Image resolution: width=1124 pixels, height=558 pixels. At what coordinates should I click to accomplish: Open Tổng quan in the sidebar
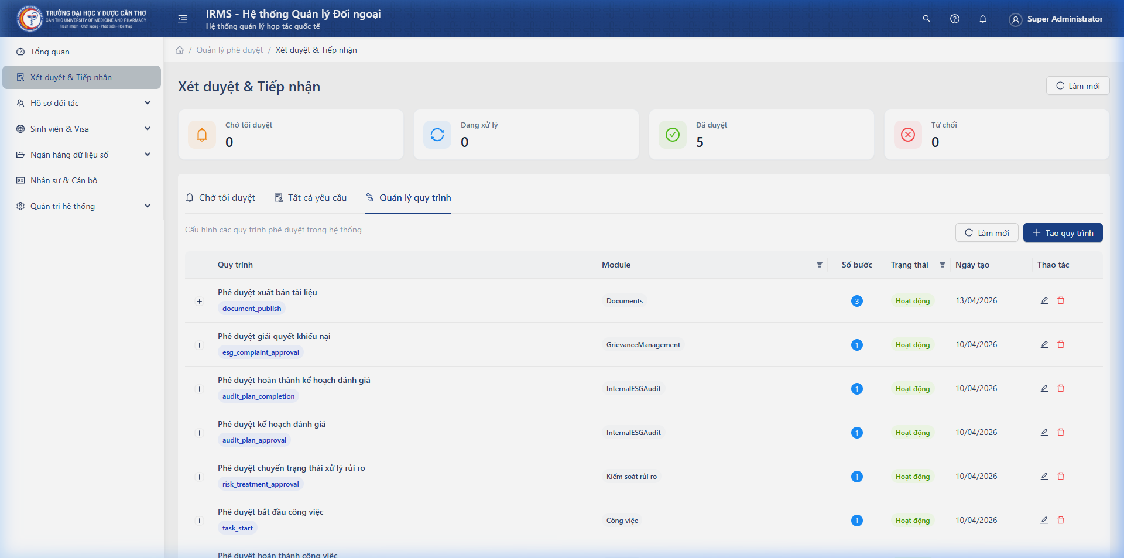50,52
